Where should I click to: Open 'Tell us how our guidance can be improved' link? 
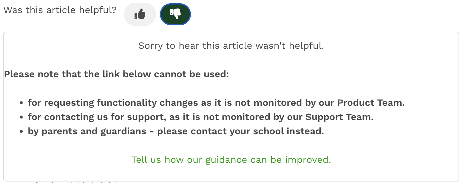pyautogui.click(x=231, y=160)
